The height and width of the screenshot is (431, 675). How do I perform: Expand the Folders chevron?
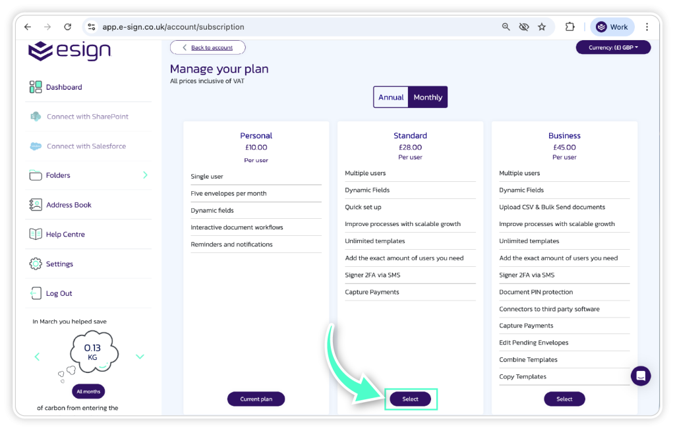[145, 175]
